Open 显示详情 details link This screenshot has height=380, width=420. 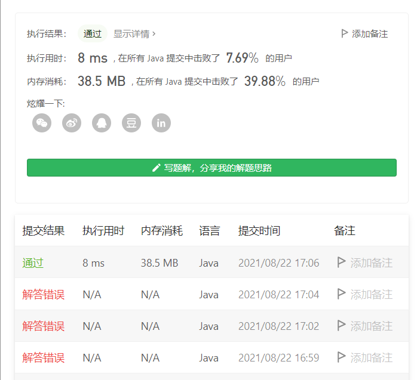[x=131, y=33]
